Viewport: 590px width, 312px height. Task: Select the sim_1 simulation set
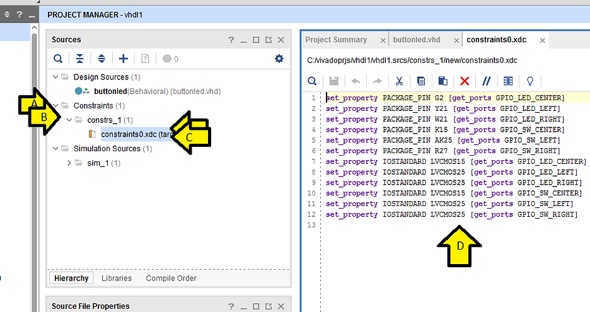pyautogui.click(x=104, y=163)
